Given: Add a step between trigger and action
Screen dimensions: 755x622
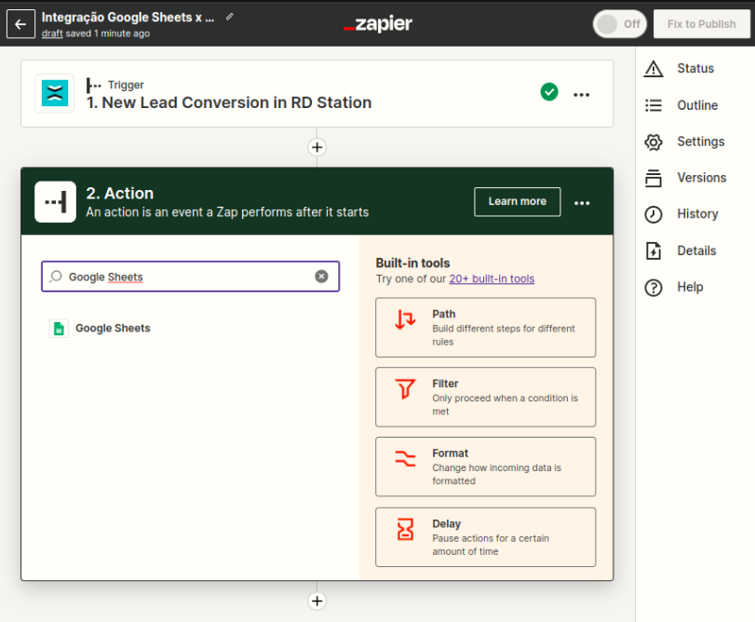Looking at the screenshot, I should 317,147.
